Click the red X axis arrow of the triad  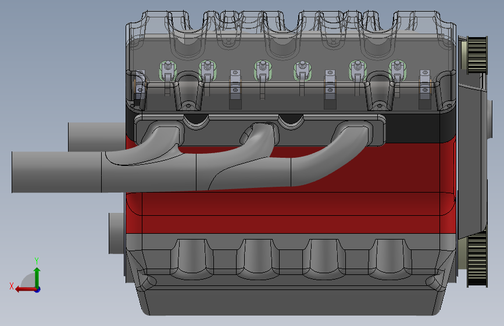26,289
